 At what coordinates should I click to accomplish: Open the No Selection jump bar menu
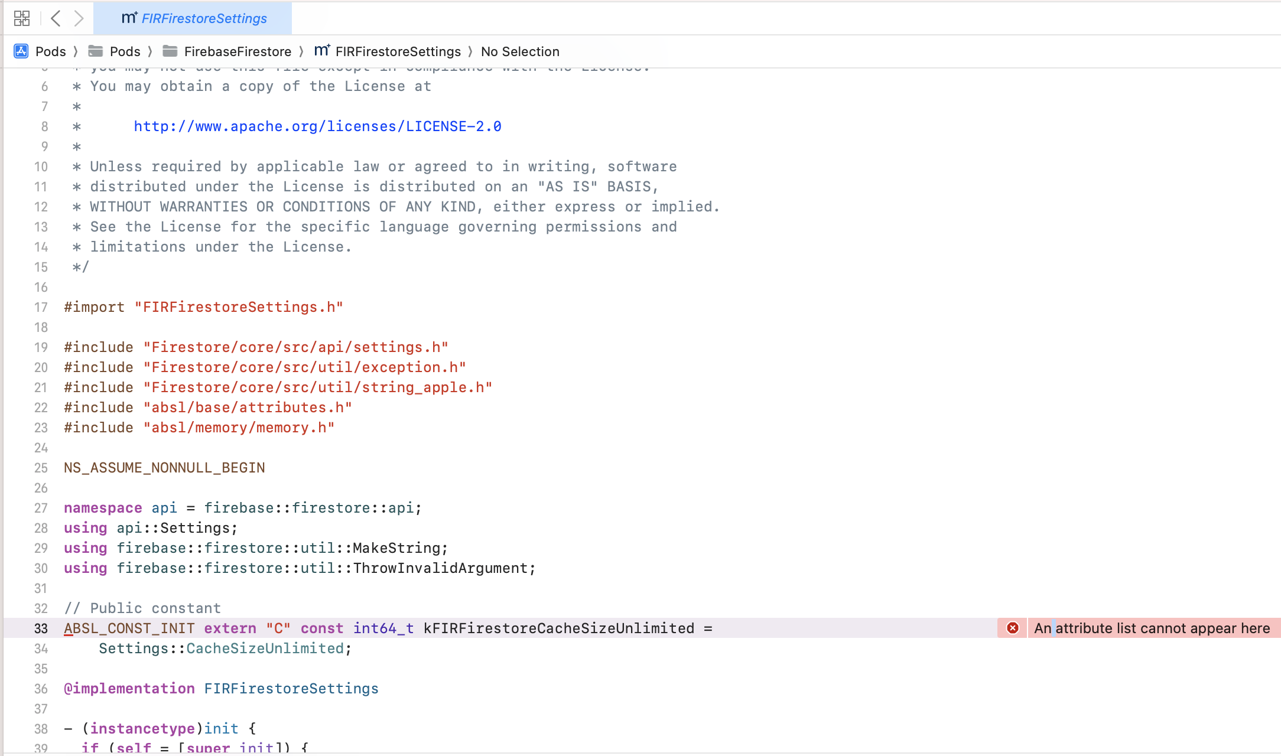(520, 51)
